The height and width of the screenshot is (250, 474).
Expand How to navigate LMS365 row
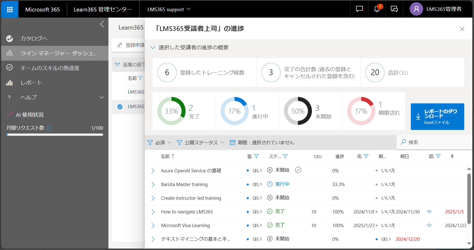(x=153, y=212)
